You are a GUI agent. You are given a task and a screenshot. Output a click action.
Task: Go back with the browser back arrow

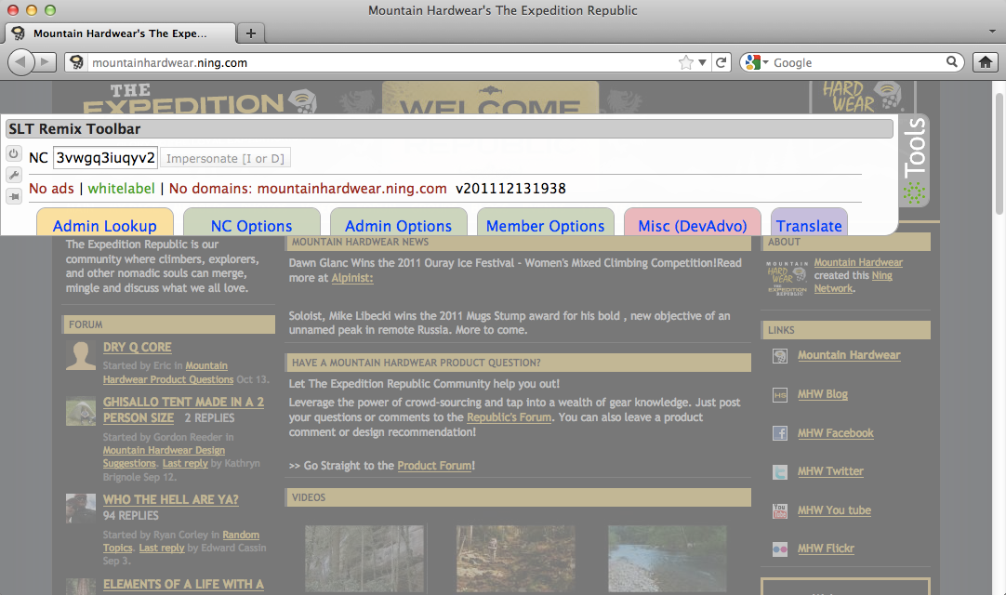click(x=21, y=62)
